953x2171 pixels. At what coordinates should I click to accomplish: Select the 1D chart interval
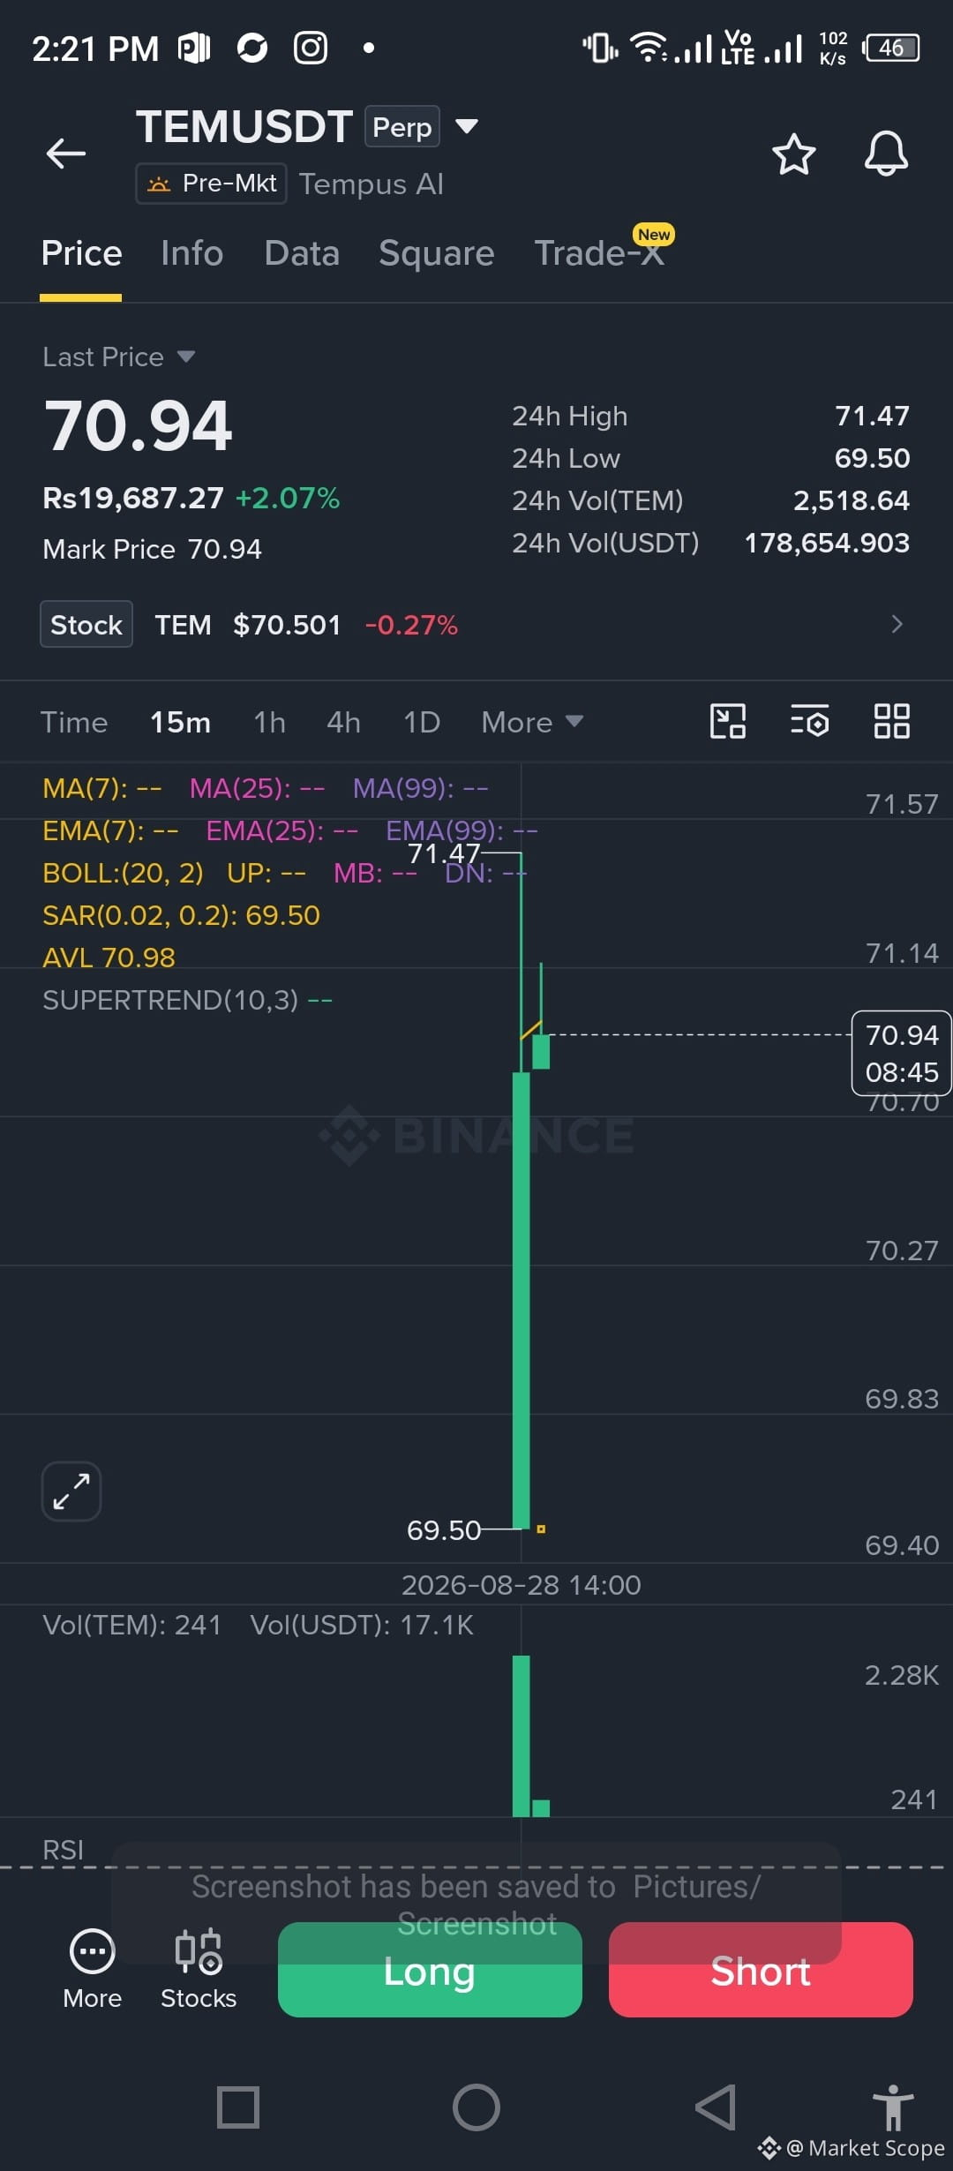coord(421,722)
